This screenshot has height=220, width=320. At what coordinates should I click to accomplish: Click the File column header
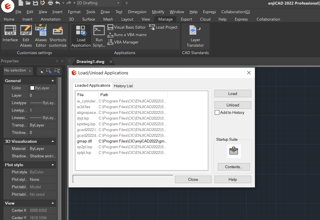87,95
